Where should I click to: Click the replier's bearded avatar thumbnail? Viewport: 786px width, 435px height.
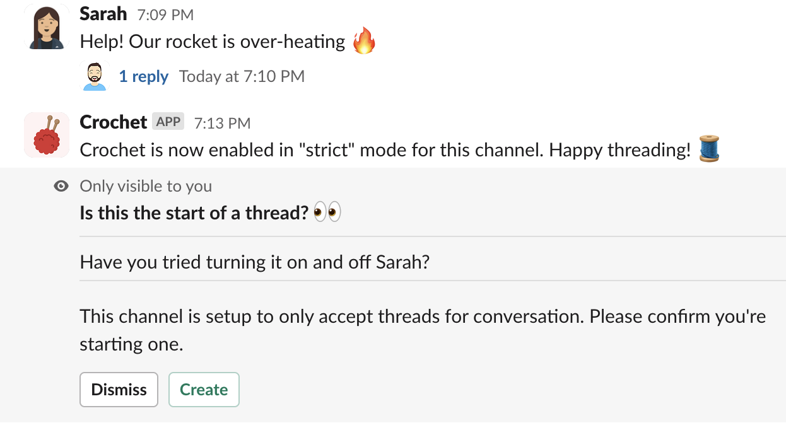click(95, 76)
